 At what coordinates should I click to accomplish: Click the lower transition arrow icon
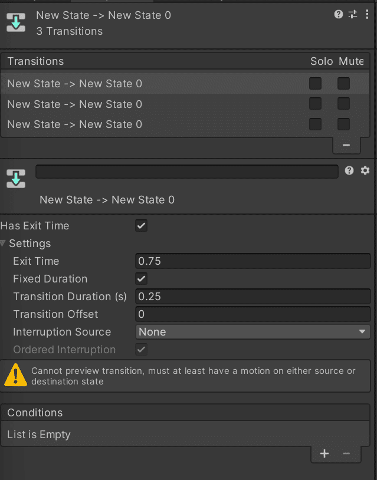click(x=15, y=178)
